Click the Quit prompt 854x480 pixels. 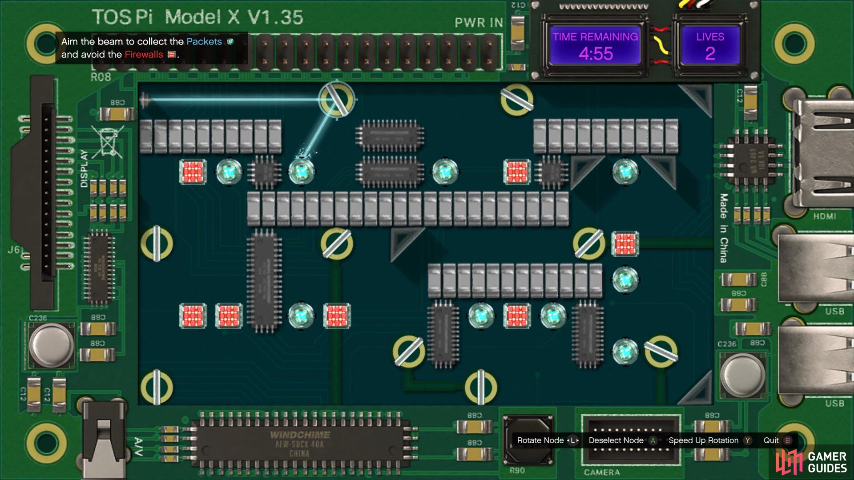click(777, 440)
